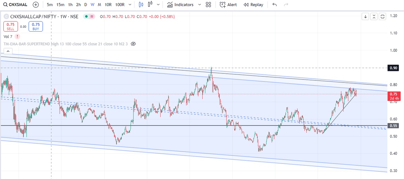Open symbol search for CNXSMAL

pyautogui.click(x=15, y=5)
